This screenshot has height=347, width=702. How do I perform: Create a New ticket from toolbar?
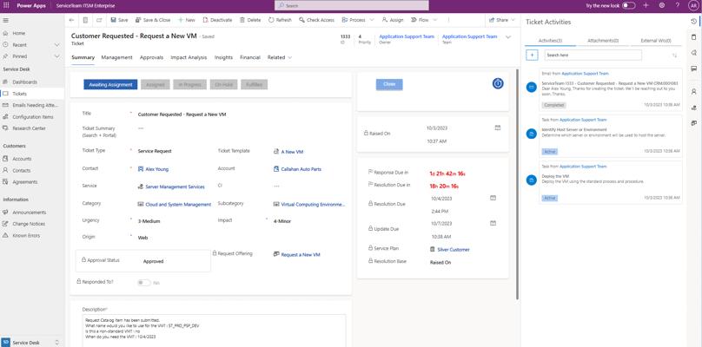click(x=186, y=20)
